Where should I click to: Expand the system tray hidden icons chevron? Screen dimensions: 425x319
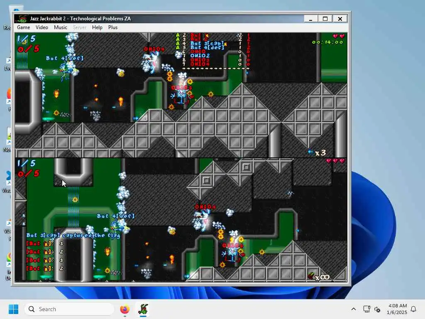click(354, 309)
